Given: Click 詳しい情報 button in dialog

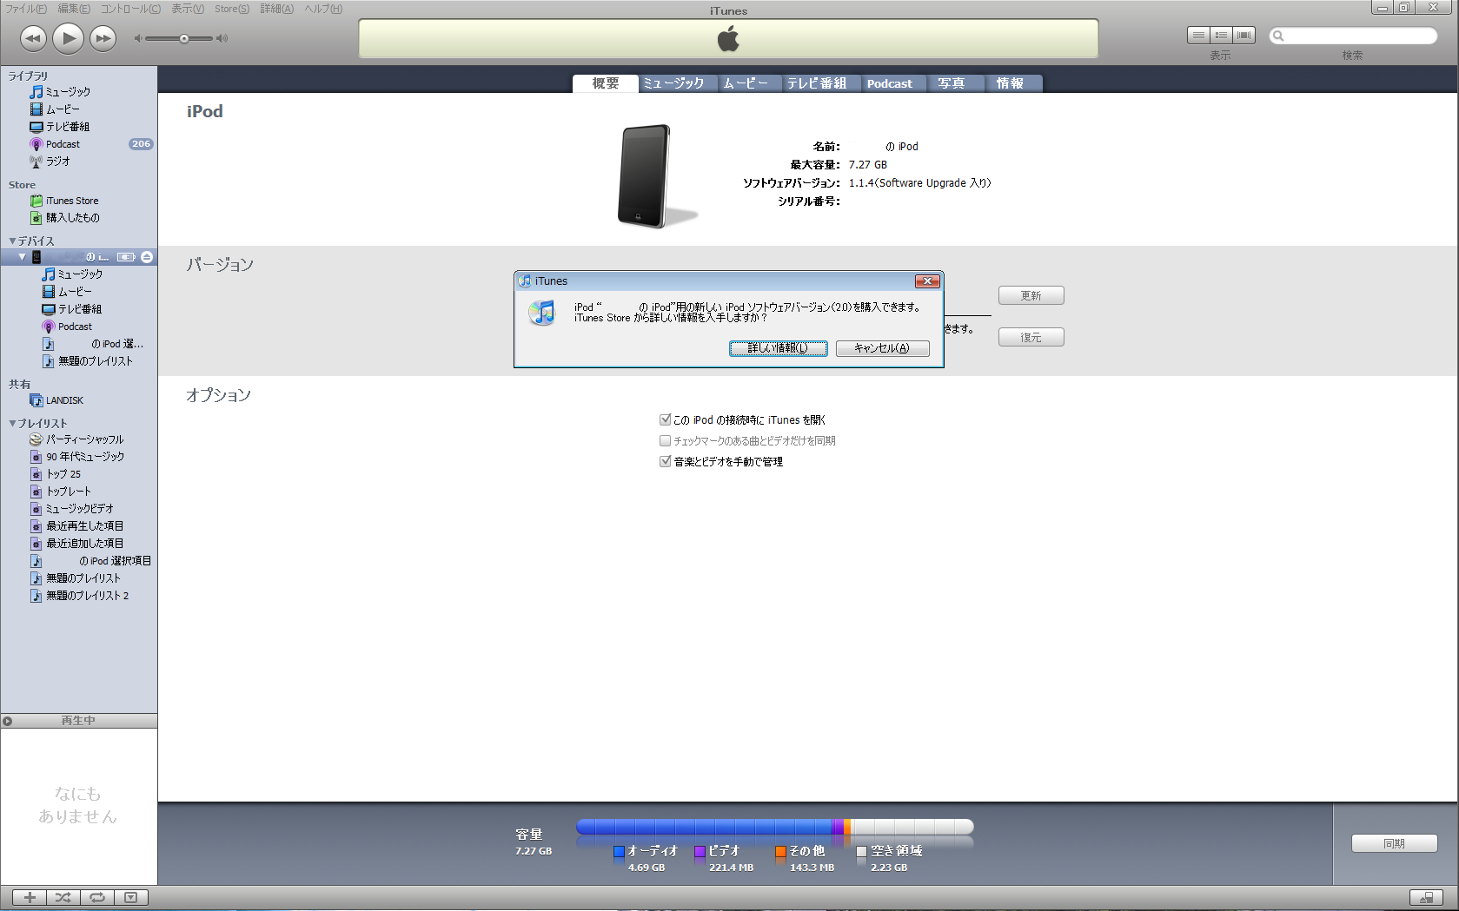Looking at the screenshot, I should coord(778,348).
